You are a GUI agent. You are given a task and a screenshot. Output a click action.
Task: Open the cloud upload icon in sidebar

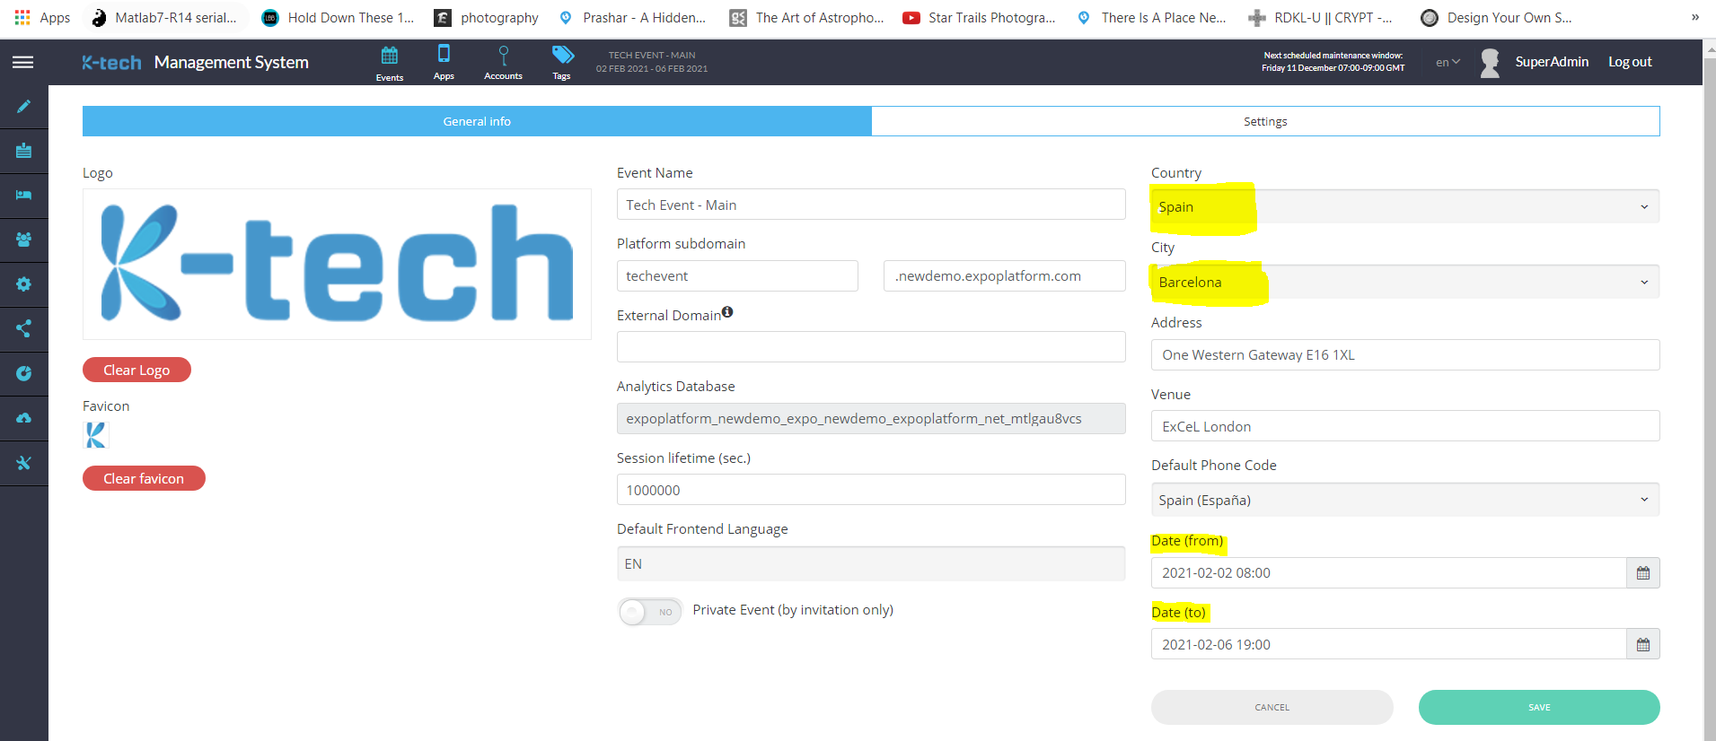tap(23, 418)
